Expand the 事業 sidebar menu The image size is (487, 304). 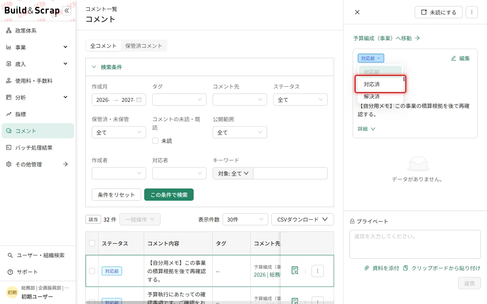(x=38, y=47)
